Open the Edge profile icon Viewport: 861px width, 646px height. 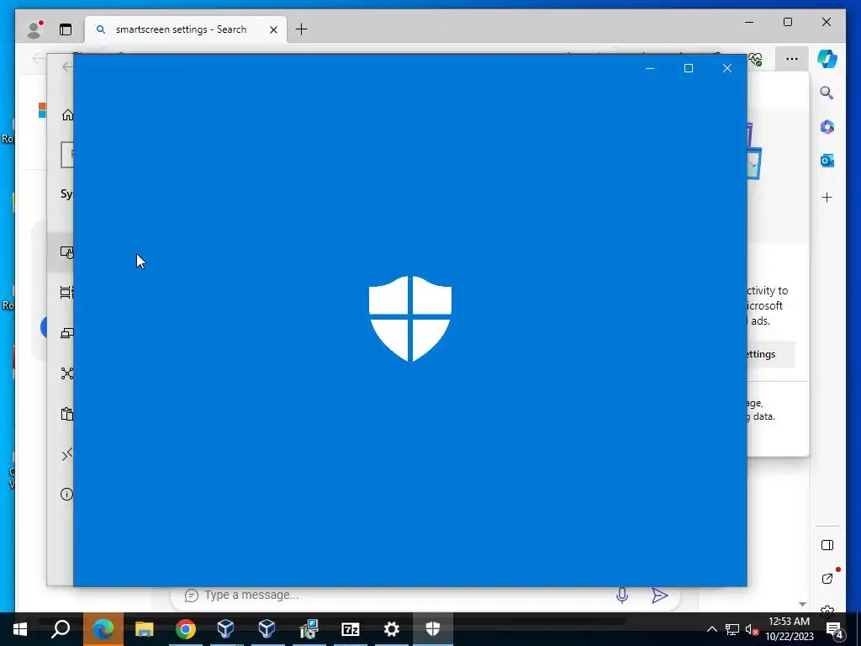click(34, 29)
